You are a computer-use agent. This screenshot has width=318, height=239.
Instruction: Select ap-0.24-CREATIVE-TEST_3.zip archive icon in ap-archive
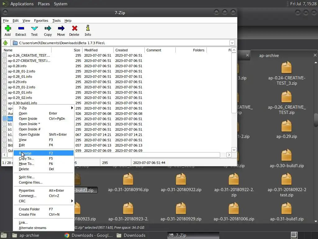coord(286,67)
